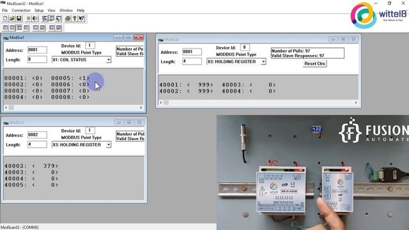Viewport: 409px width, 230px height.
Task: Click Device Id field in ModSca1
Action: (90, 45)
